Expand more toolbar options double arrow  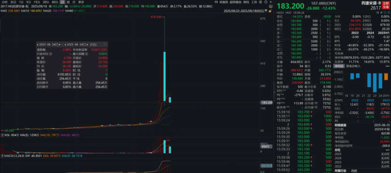[271, 2]
